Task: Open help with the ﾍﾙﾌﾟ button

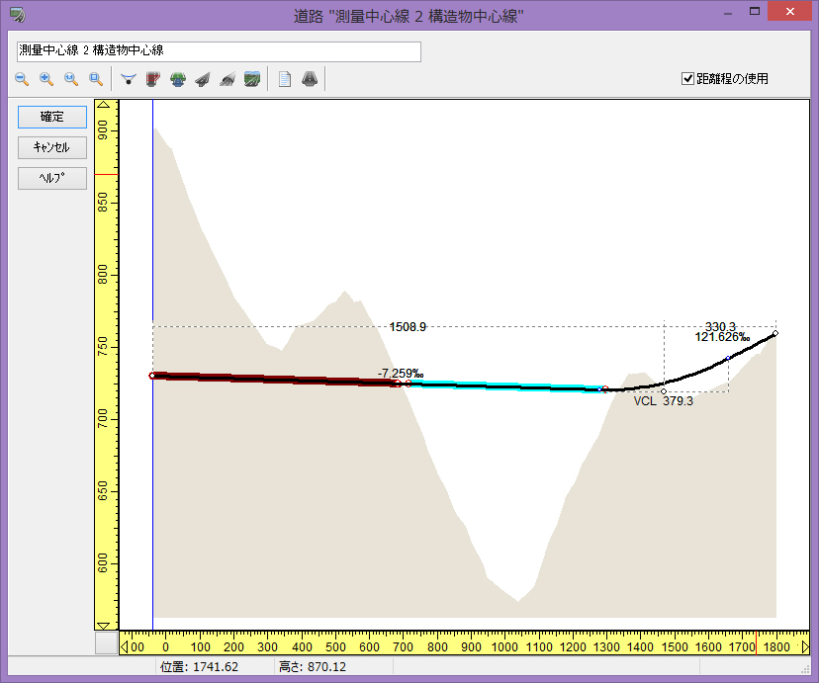Action: click(52, 179)
